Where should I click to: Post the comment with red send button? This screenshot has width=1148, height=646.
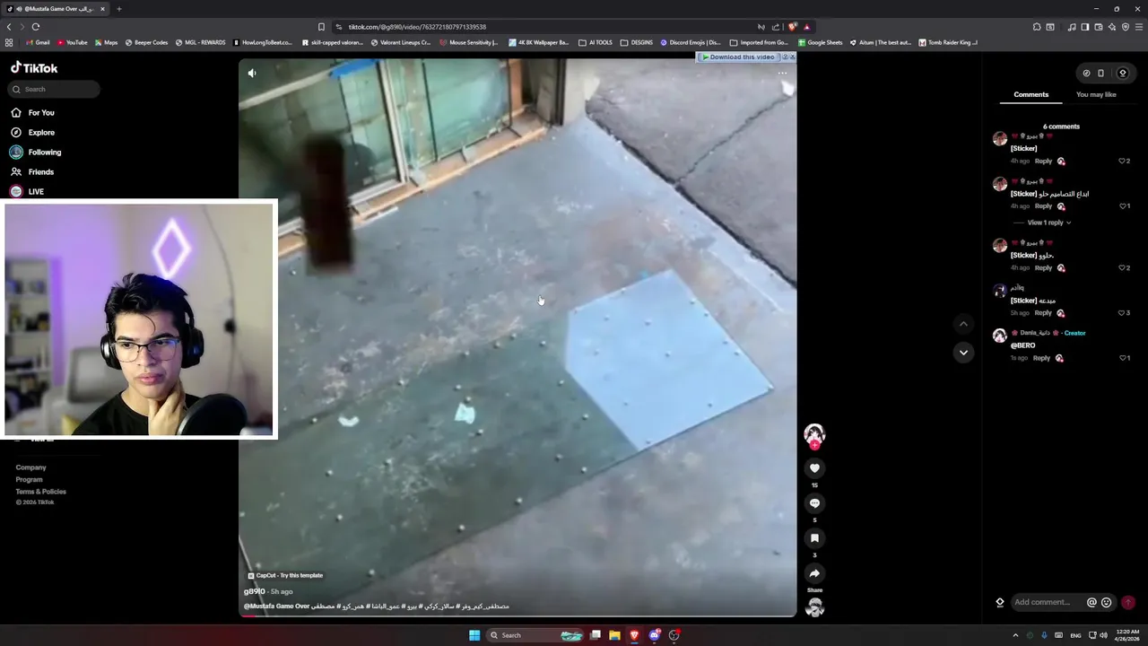pyautogui.click(x=1128, y=603)
